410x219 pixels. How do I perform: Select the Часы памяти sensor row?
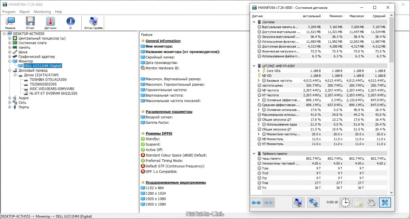click(x=319, y=159)
